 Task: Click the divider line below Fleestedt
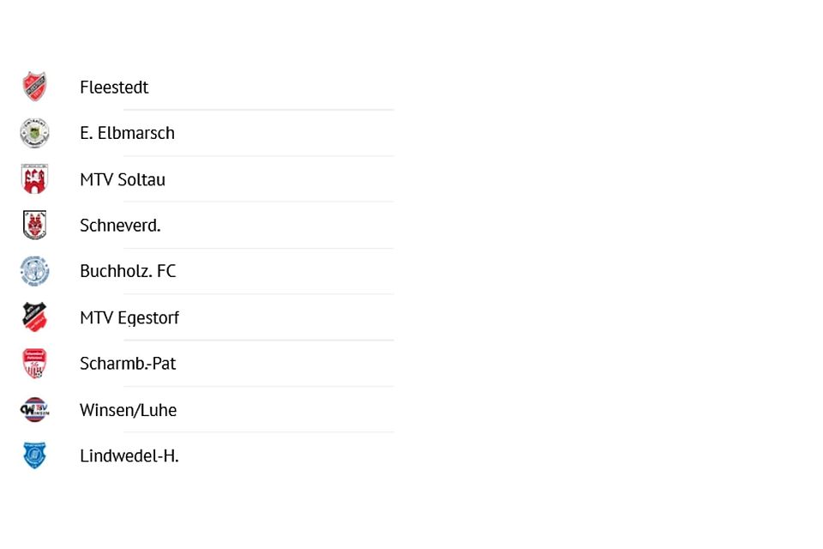tap(258, 110)
